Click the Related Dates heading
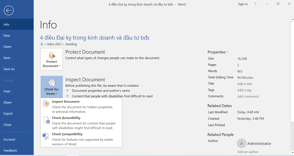Screen dimensions: 294x156 click(219, 106)
